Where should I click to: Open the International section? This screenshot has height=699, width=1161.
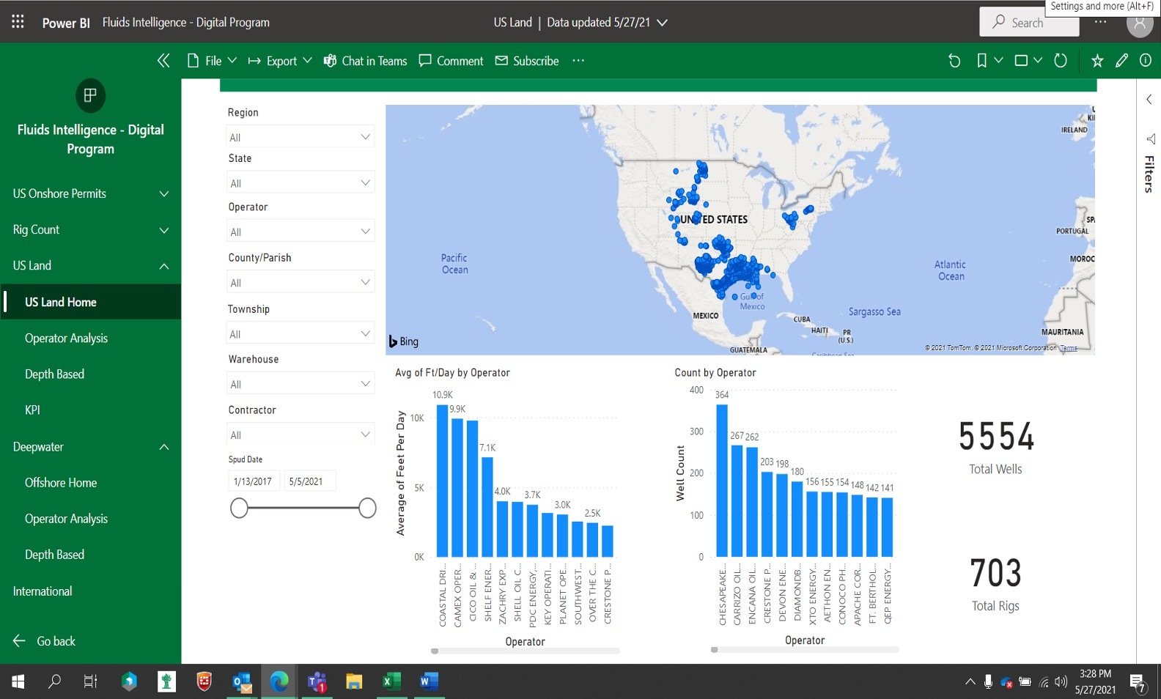tap(90, 591)
